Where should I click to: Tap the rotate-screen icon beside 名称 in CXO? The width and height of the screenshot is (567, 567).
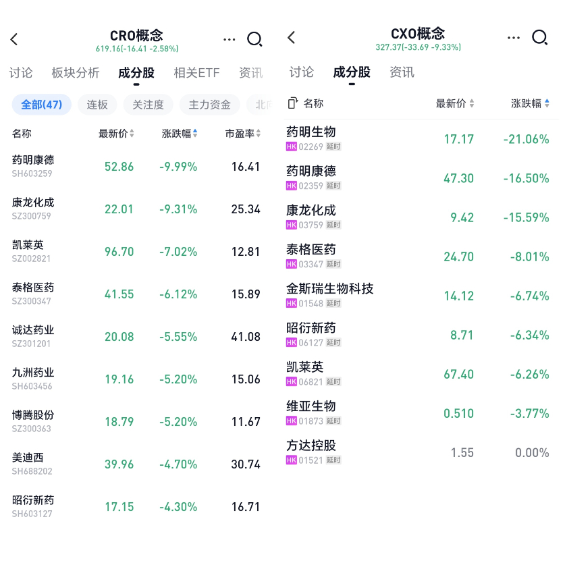pos(292,103)
